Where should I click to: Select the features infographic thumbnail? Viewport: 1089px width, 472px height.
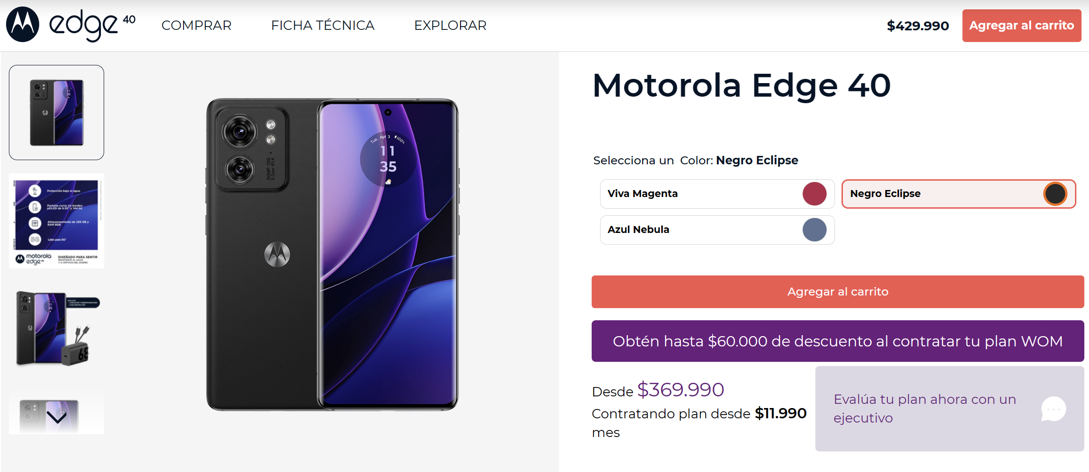point(57,221)
